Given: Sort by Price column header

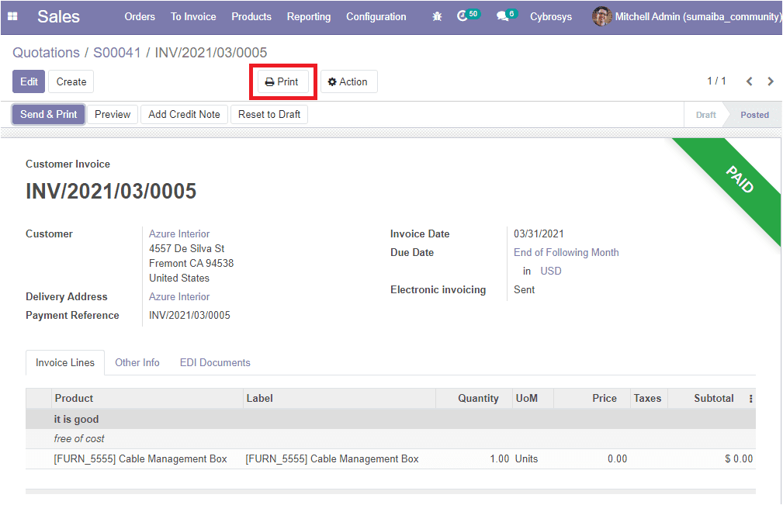Looking at the screenshot, I should tap(592, 398).
